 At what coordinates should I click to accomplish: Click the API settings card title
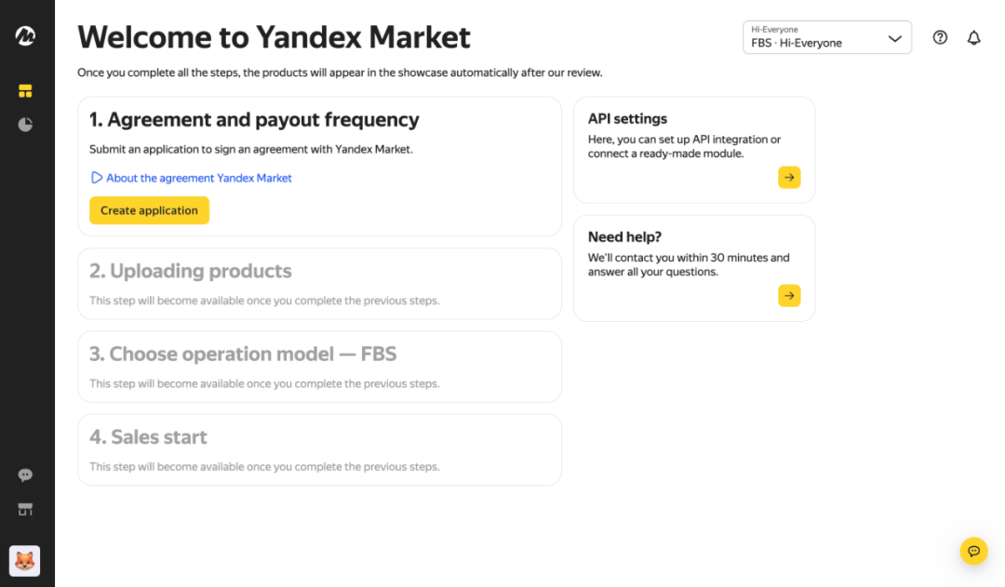tap(627, 119)
